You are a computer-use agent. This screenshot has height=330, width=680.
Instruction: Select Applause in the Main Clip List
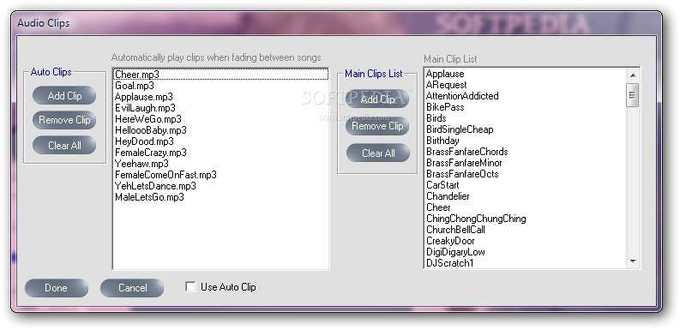click(526, 74)
